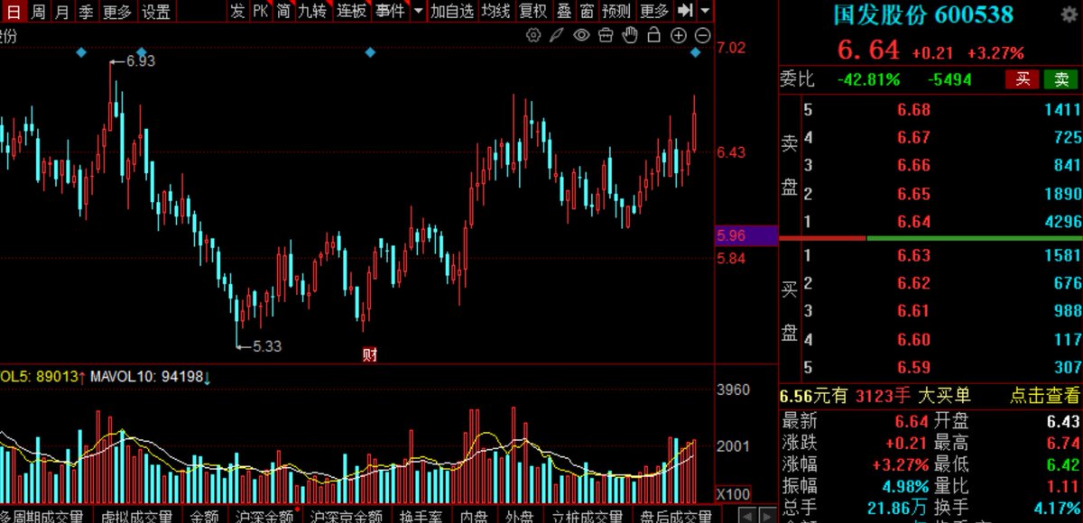Image resolution: width=1083 pixels, height=523 pixels.
Task: Open the 复权 price adjustment option
Action: point(533,11)
